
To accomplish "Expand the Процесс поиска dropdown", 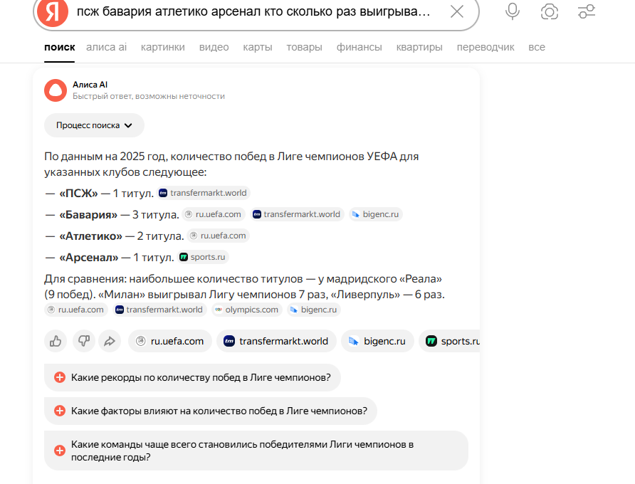I will tap(94, 125).
